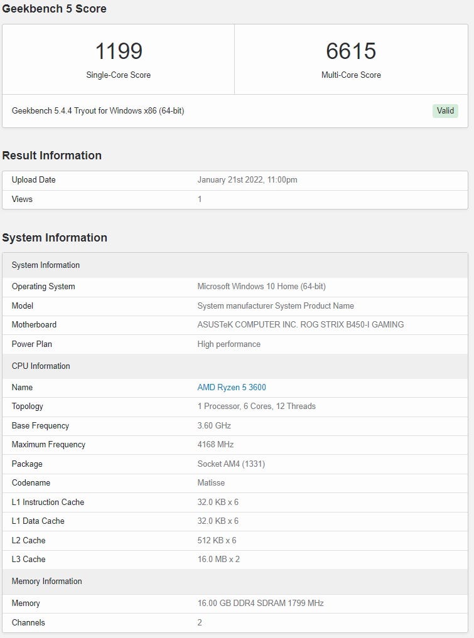This screenshot has width=474, height=638.
Task: Click the Upload Date value January 21st 2022
Action: coord(247,180)
